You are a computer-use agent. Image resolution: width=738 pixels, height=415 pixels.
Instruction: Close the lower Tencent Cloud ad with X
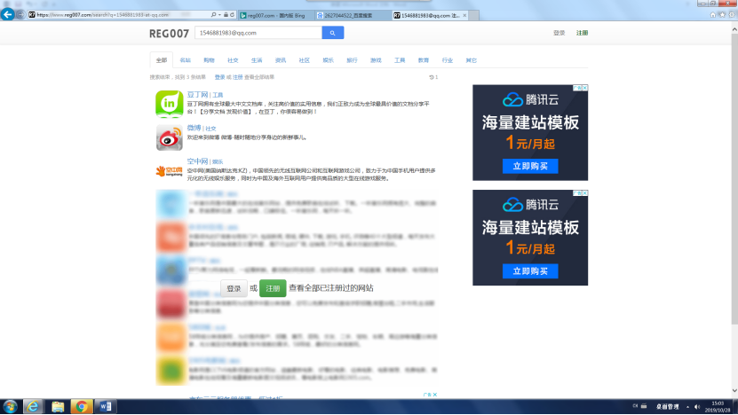[585, 193]
